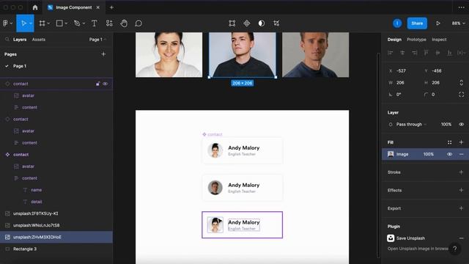Screen dimensions: 469x264
Task: Toggle lock on top contact layer
Action: click(x=97, y=84)
